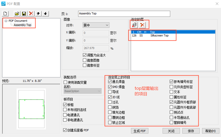Enable 电镀通孔 checkbox

(65, 115)
